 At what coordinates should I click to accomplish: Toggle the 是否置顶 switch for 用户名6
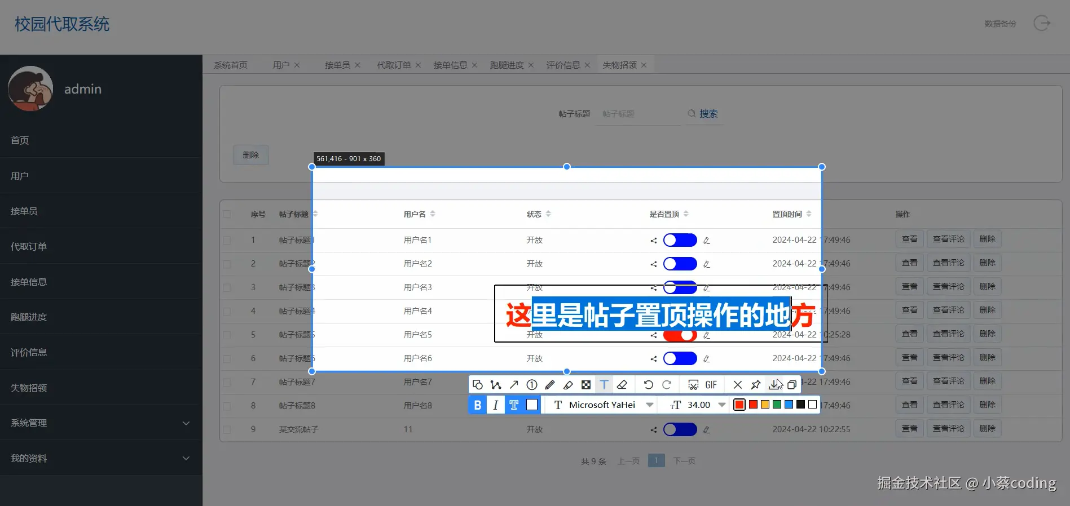[x=680, y=358]
